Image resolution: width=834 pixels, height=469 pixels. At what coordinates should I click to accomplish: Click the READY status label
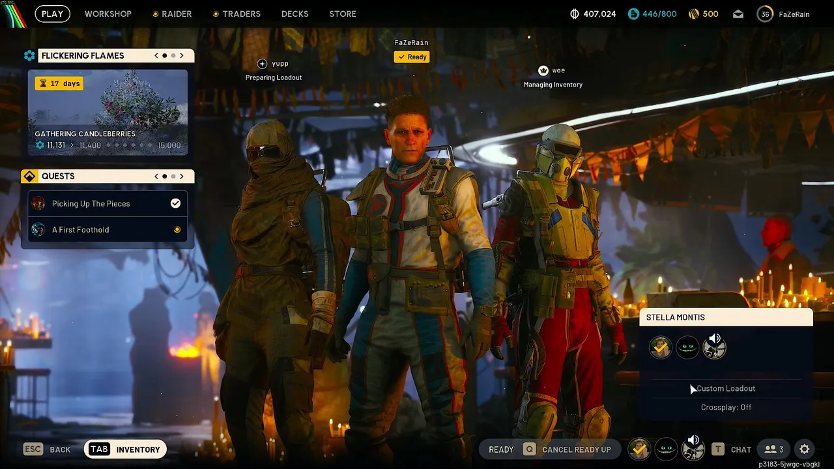501,449
